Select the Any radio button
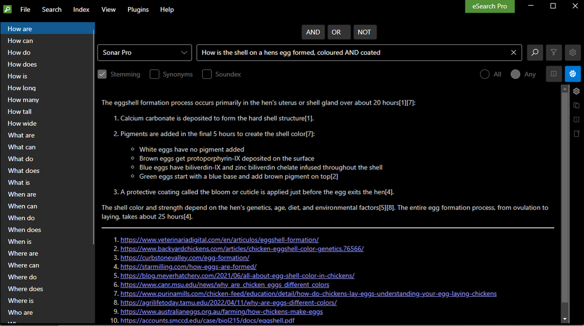This screenshot has width=584, height=326. click(x=516, y=74)
